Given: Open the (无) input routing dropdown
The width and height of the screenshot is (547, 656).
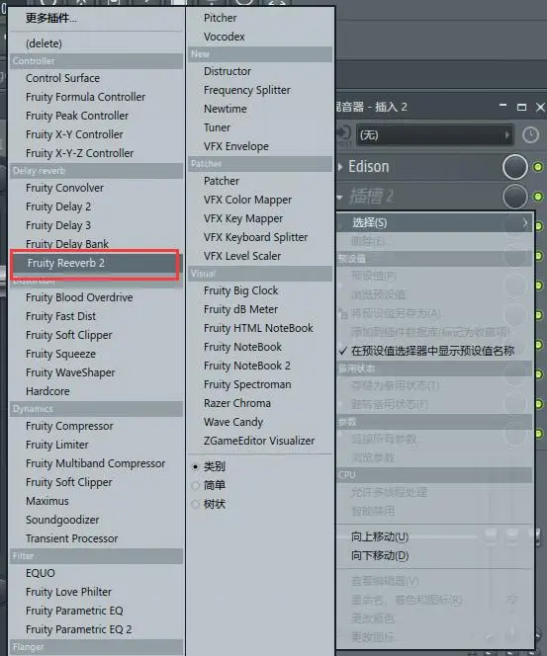Looking at the screenshot, I should click(435, 134).
